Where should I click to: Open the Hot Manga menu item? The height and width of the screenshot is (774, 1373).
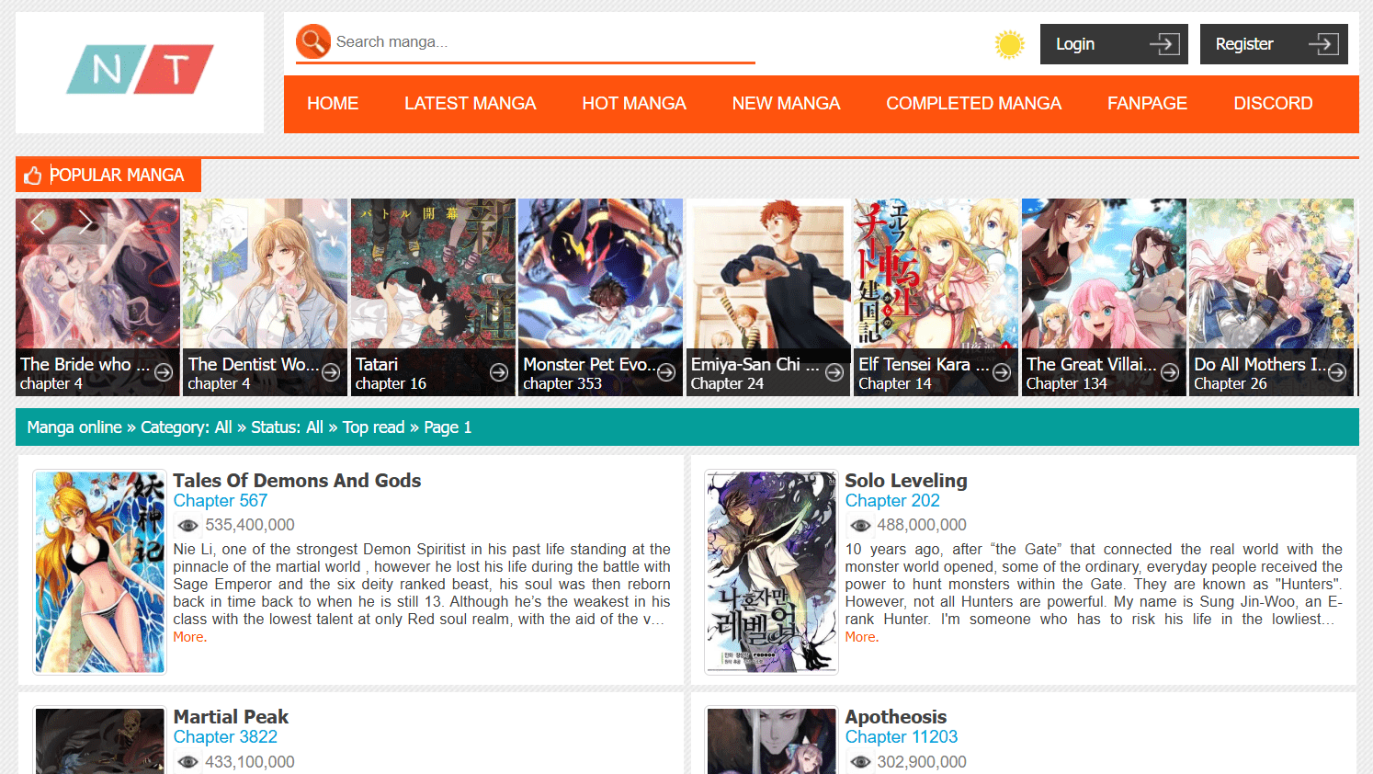click(x=634, y=104)
